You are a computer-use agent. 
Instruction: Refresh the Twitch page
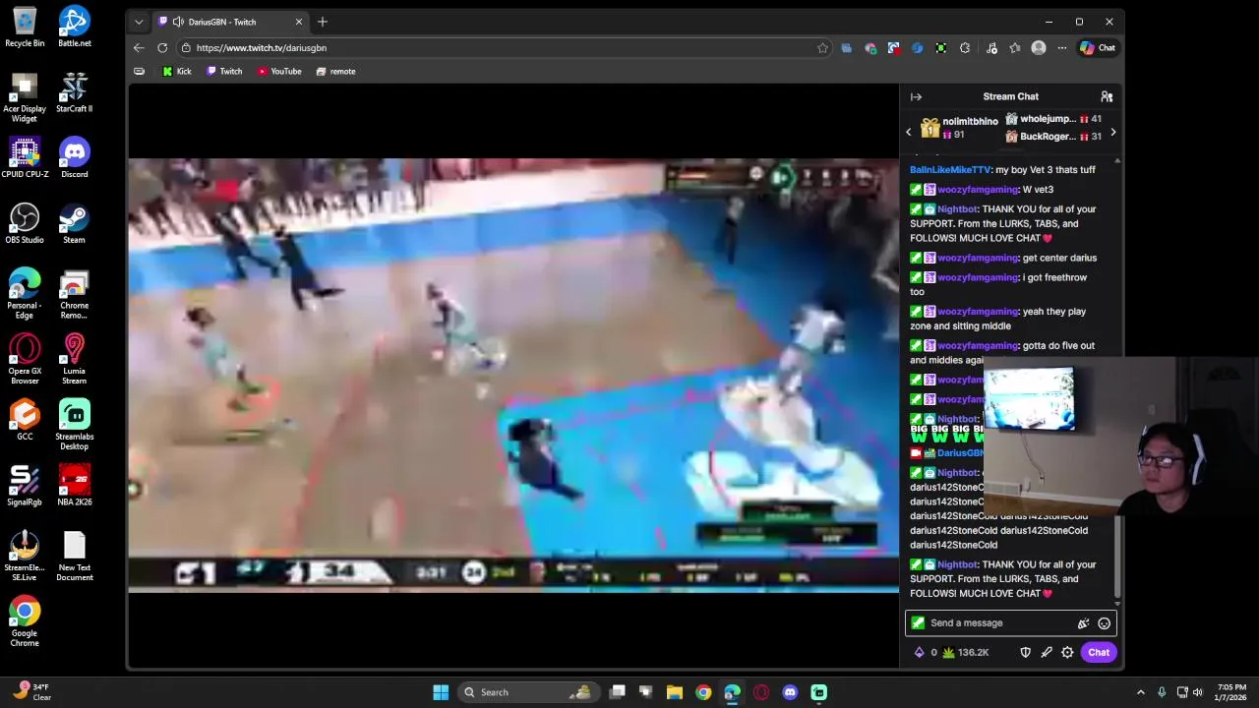click(x=162, y=47)
